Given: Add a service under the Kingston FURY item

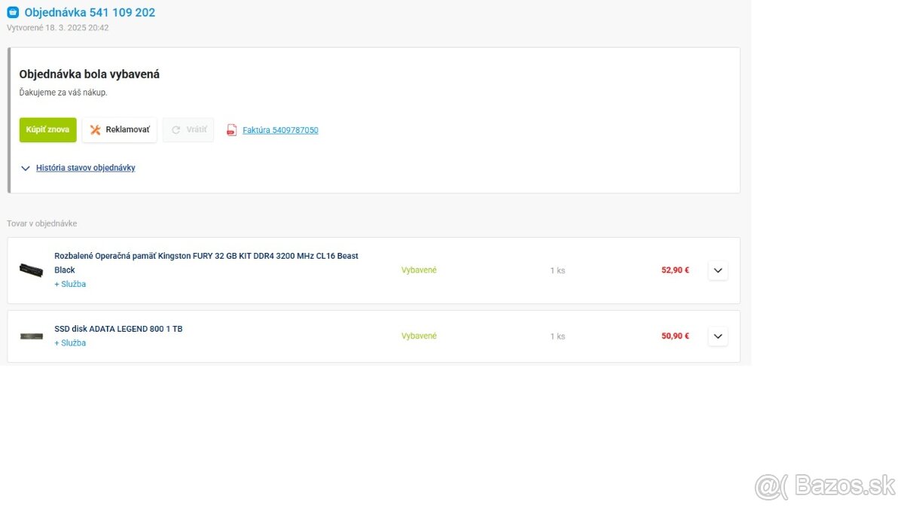Looking at the screenshot, I should click(x=70, y=284).
